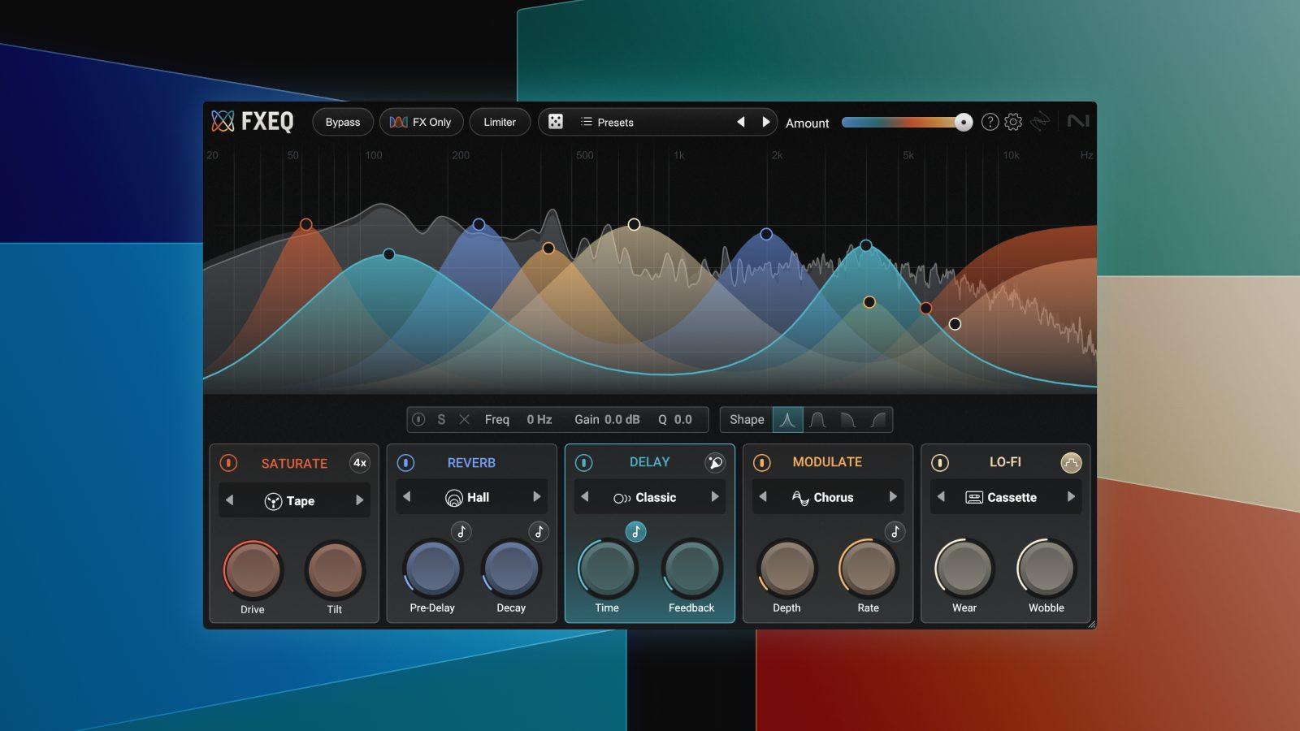Click the Hall icon in Reverb selector
Image resolution: width=1300 pixels, height=731 pixels.
tap(454, 498)
